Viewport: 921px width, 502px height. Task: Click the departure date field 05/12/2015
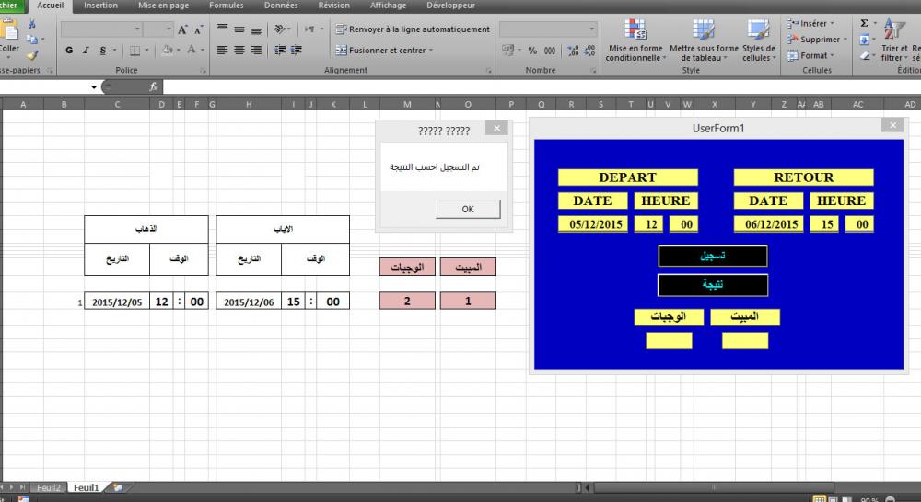pos(593,224)
